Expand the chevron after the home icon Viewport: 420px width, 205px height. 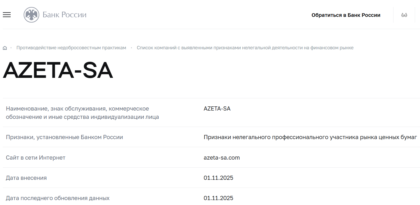(11, 48)
